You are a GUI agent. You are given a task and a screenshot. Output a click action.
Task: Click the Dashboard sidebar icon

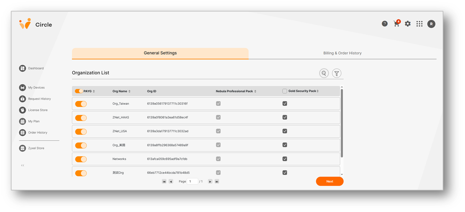(x=23, y=68)
